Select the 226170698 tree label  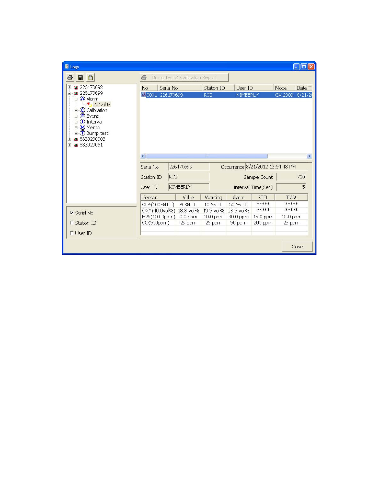[x=91, y=87]
